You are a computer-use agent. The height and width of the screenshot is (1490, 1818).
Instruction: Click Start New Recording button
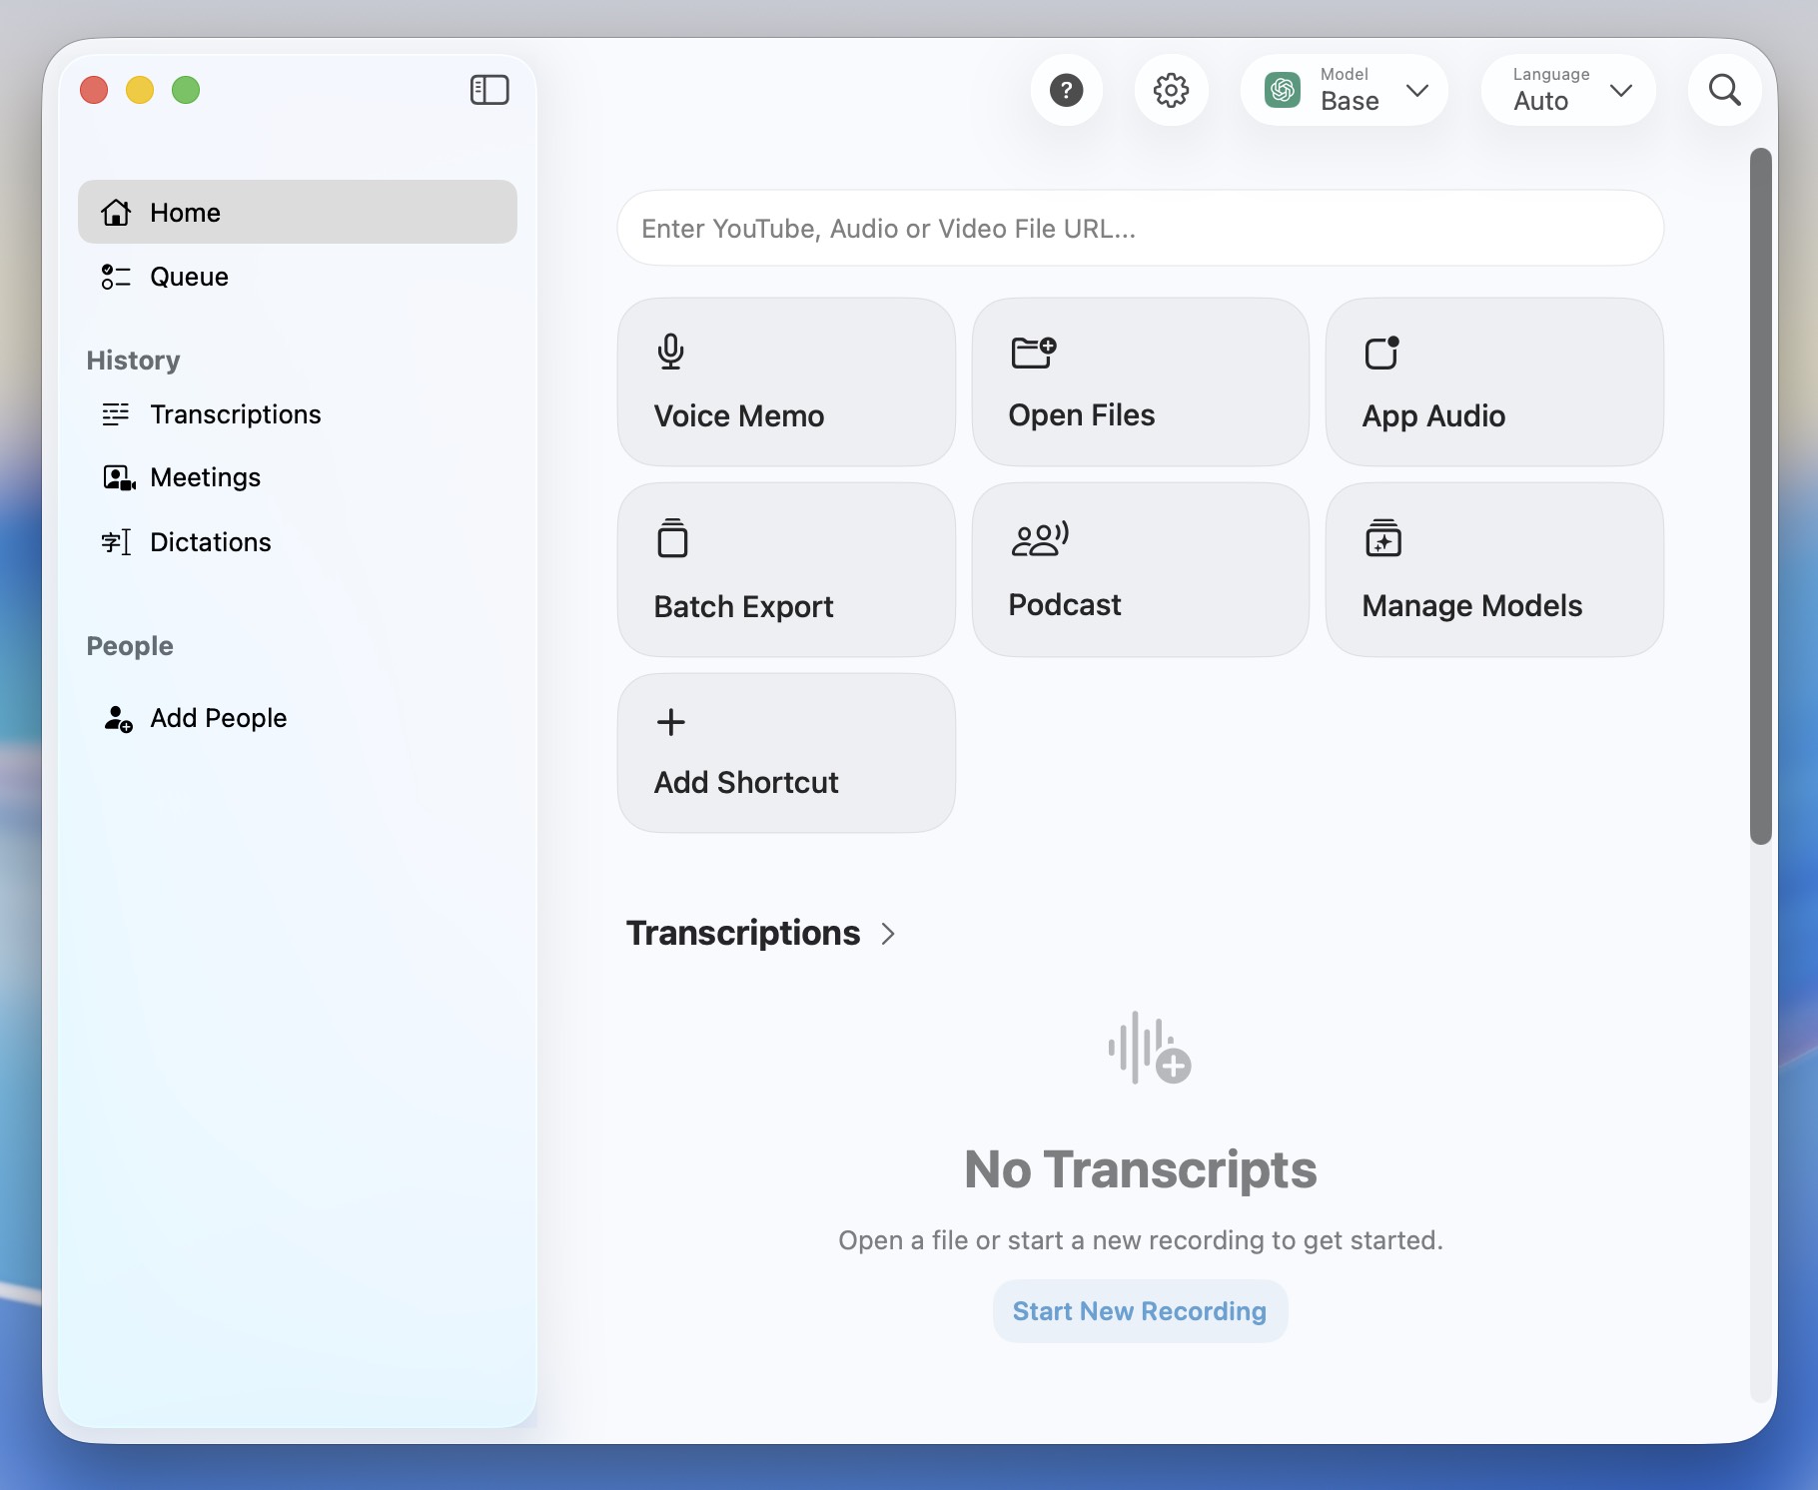click(x=1139, y=1311)
